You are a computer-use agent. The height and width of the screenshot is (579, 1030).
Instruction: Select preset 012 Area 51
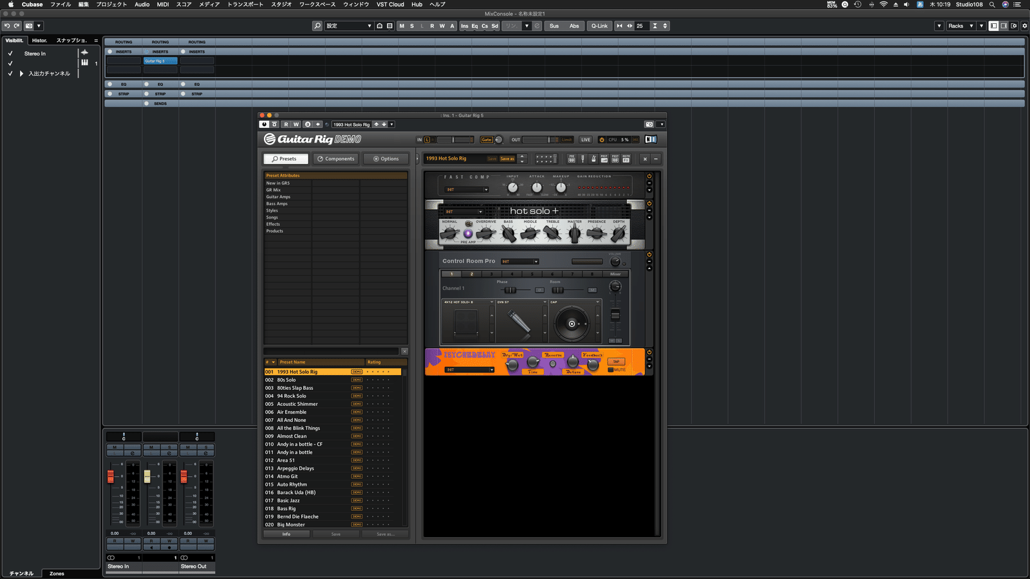[332, 461]
